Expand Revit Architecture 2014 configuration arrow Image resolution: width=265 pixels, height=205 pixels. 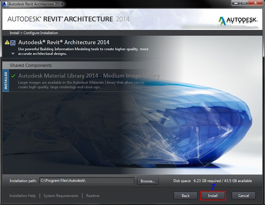coord(13,54)
